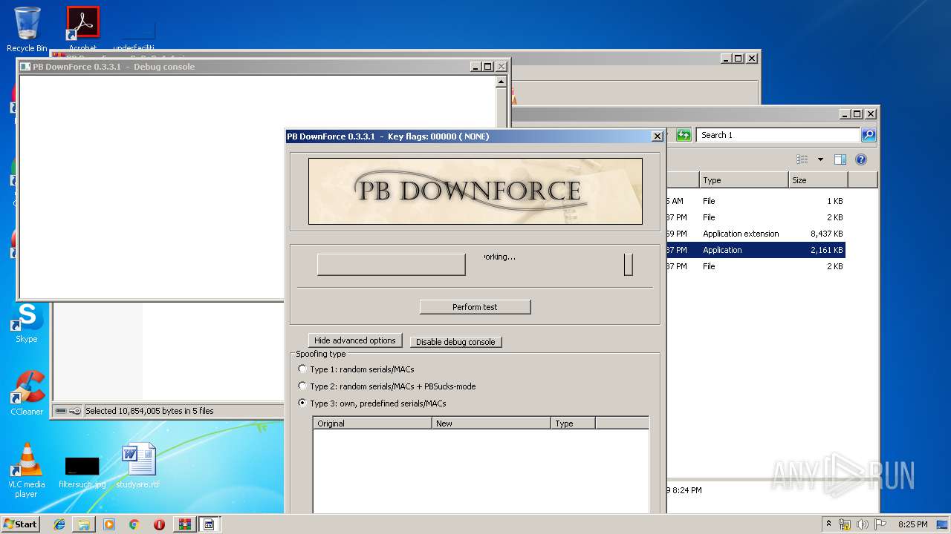Open Google Chrome from taskbar

point(134,524)
